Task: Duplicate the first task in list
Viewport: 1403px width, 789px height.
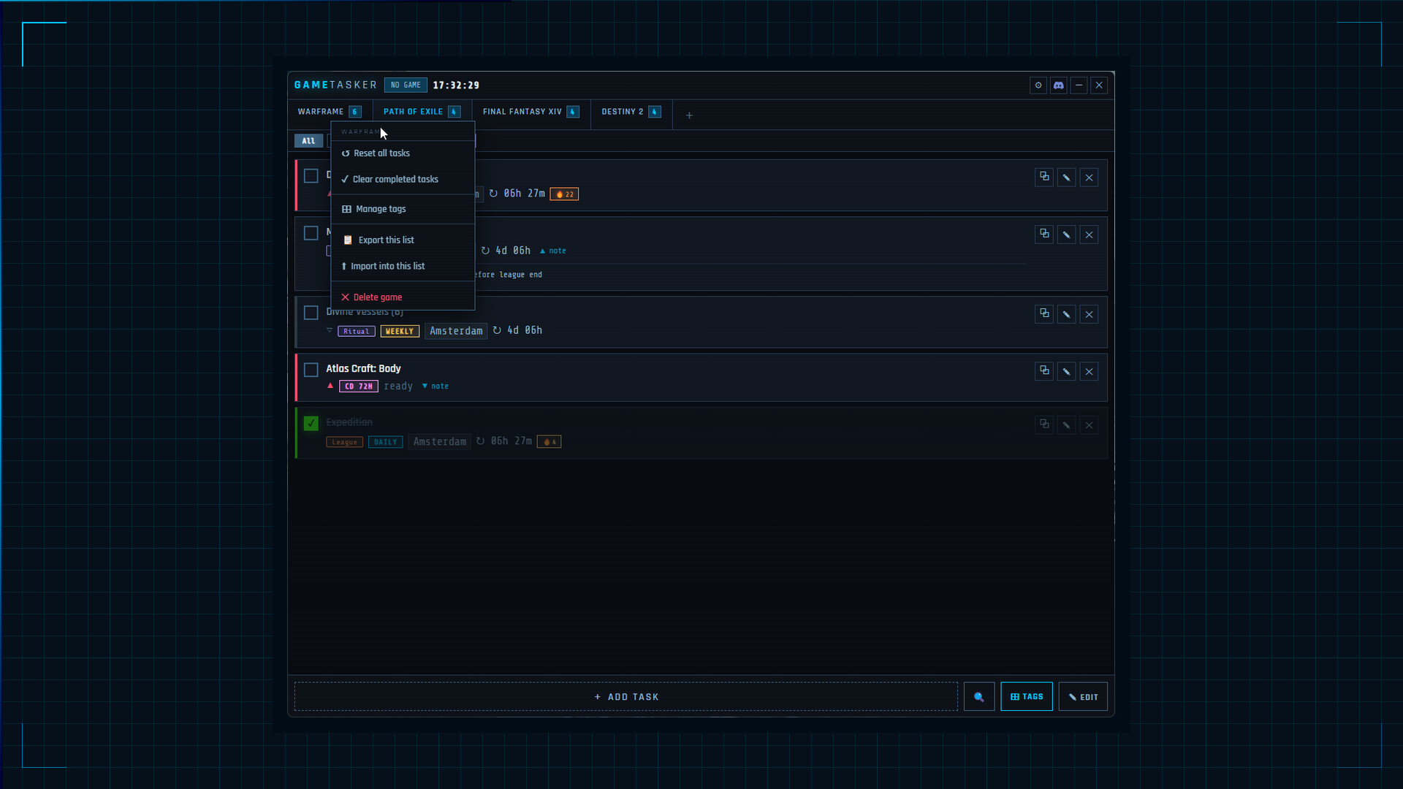Action: 1044,178
